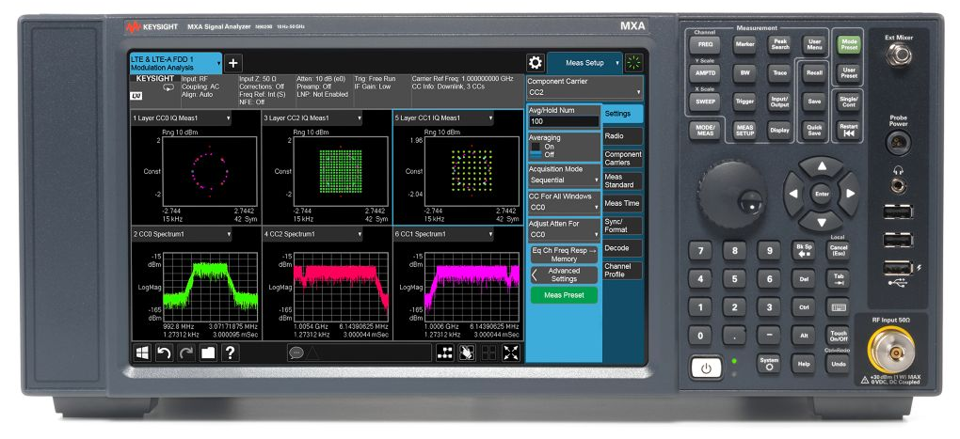The image size is (960, 439).
Task: Open the folder file icon in bottom toolbar
Action: 208,353
